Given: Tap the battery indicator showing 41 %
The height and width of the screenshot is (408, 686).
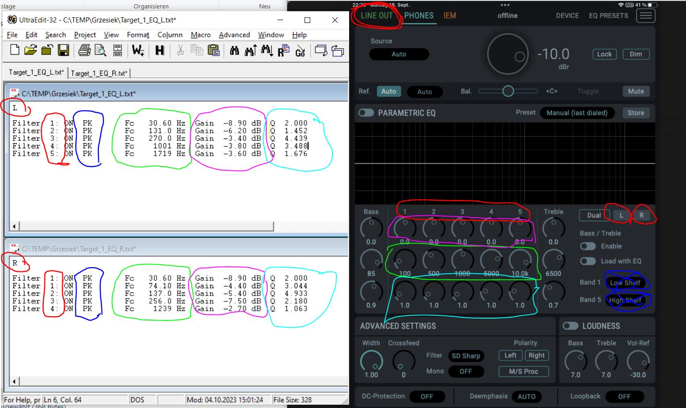Looking at the screenshot, I should (x=652, y=5).
